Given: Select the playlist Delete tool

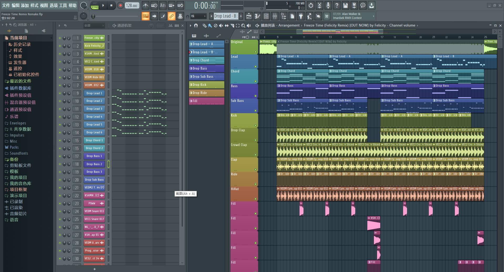Looking at the screenshot, I should click(215, 25).
